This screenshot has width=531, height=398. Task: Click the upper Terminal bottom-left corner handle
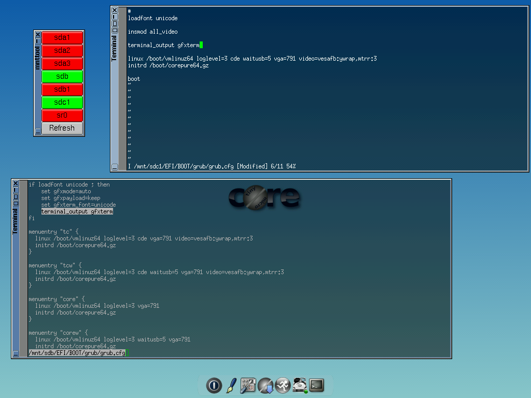pyautogui.click(x=115, y=167)
